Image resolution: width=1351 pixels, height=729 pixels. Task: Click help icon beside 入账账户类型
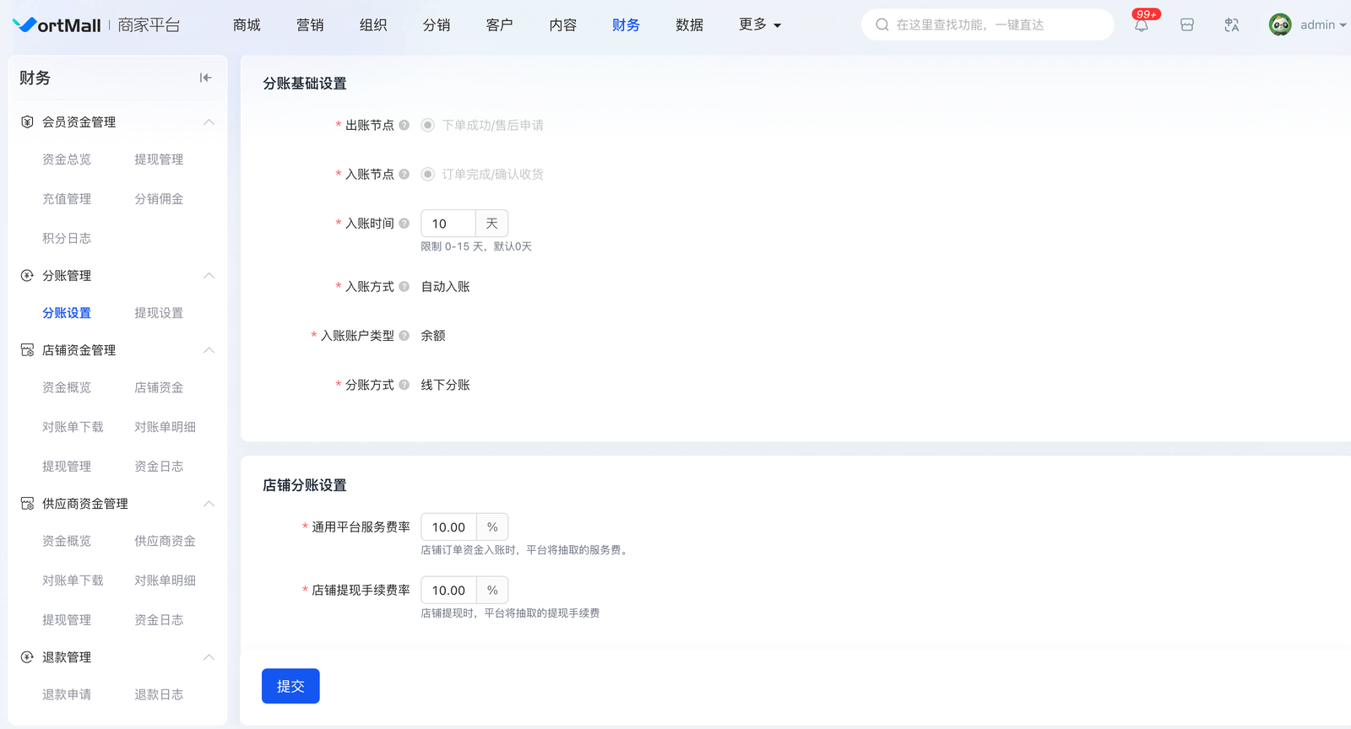point(404,336)
